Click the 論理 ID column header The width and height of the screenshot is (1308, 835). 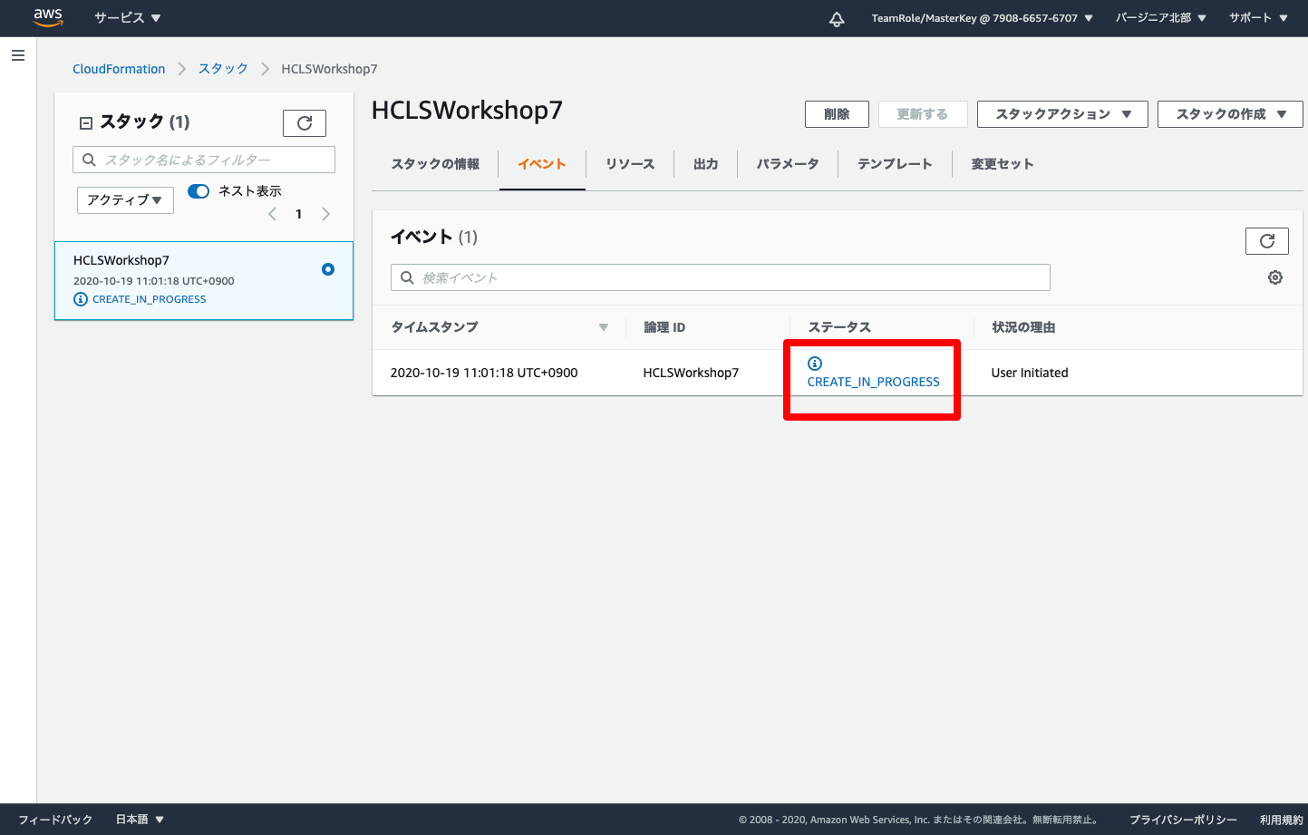click(x=664, y=327)
